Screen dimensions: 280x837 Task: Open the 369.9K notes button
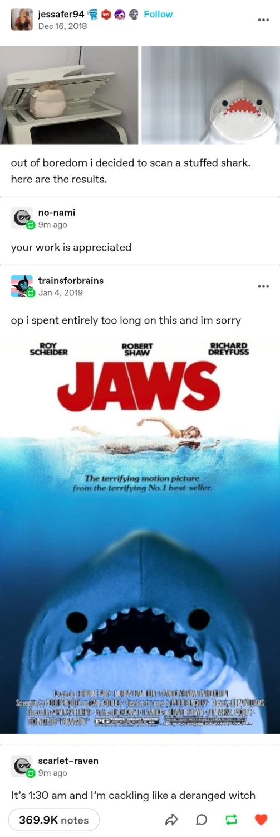click(54, 820)
